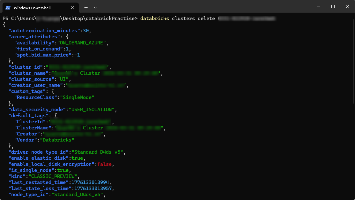Click the "cluster_source" "UI" value
Image resolution: width=355 pixels, height=200 pixels.
pos(62,79)
